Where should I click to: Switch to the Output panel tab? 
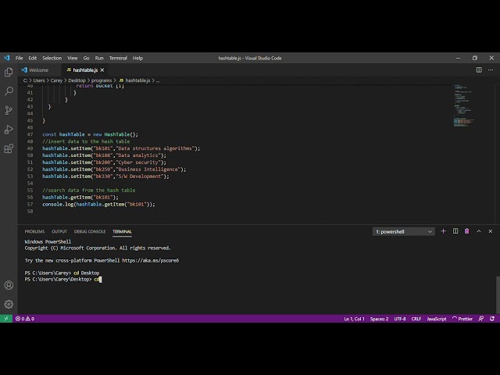tap(59, 231)
